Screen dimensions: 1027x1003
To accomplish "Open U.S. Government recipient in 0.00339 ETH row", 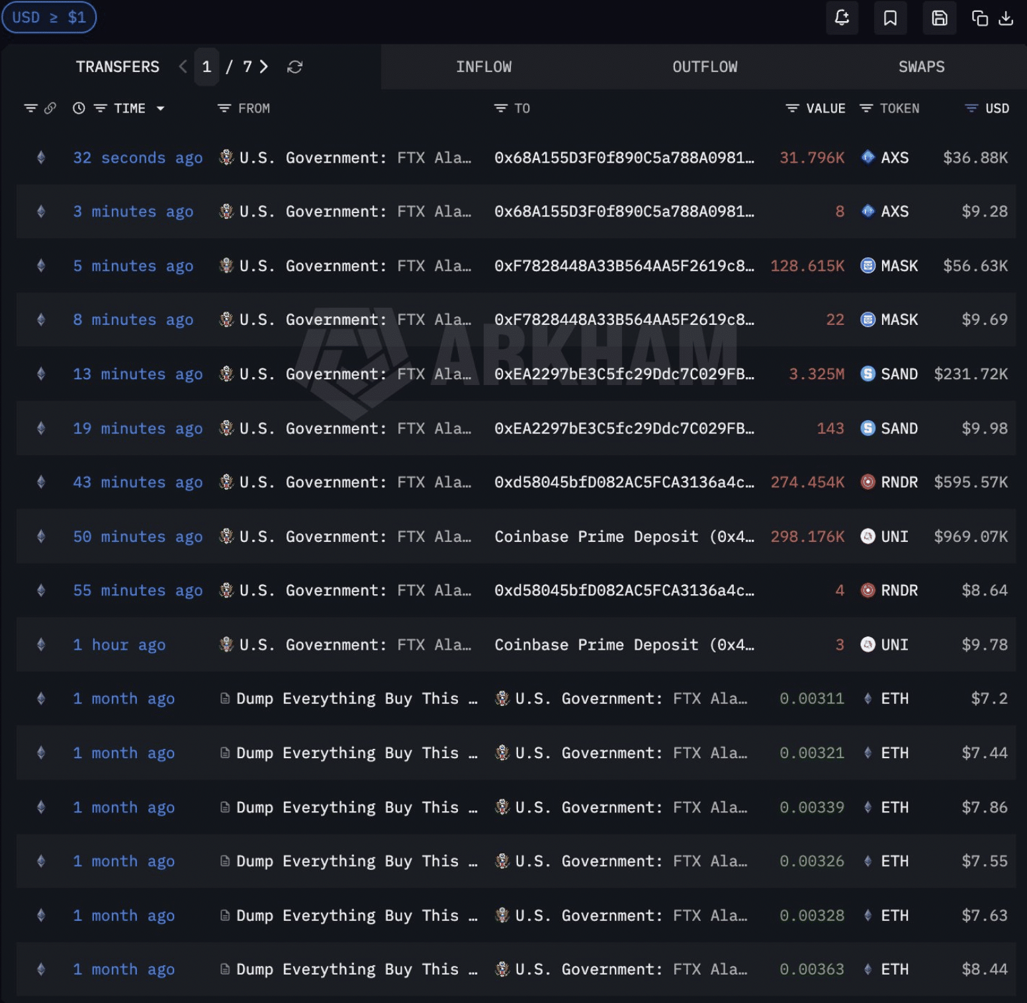I will pos(621,807).
